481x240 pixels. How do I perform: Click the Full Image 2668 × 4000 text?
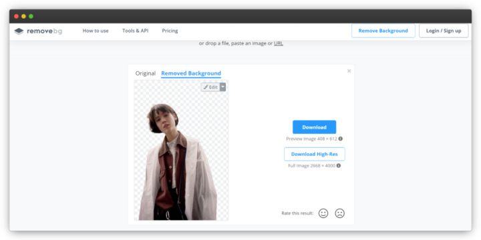311,165
